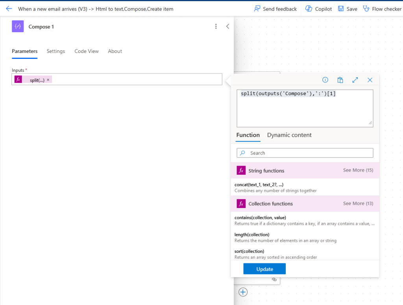Save the flow

[348, 9]
